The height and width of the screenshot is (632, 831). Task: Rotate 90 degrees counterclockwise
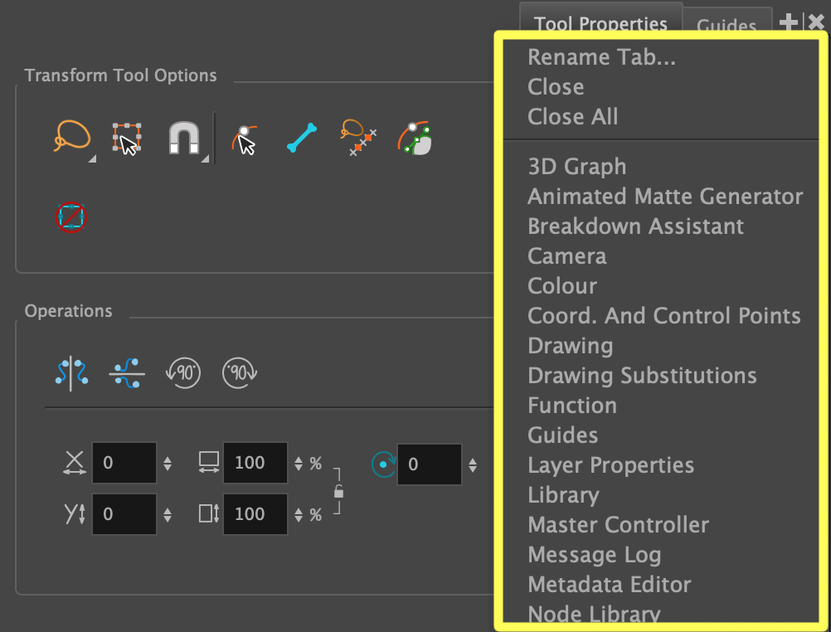tap(182, 373)
